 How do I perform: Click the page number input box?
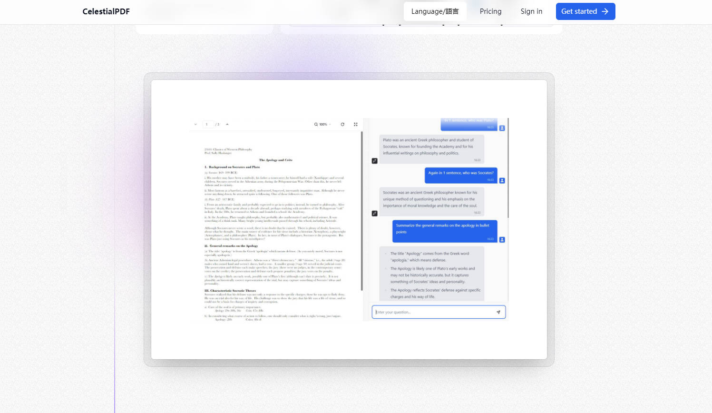tap(208, 124)
